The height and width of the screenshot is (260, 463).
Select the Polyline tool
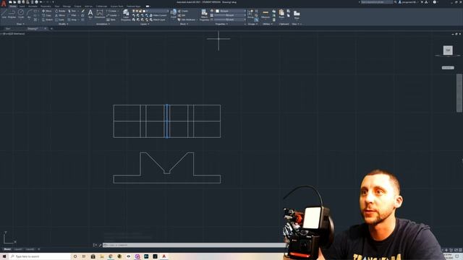pyautogui.click(x=12, y=14)
